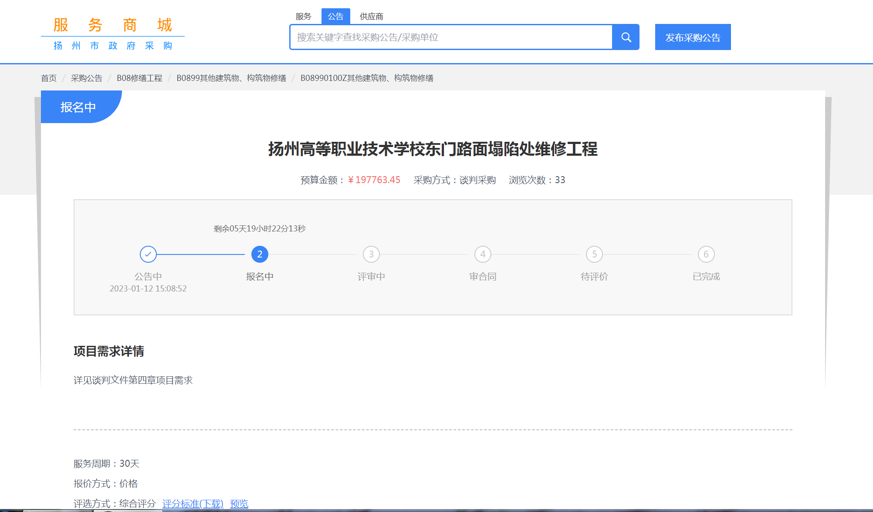Open the 预览 preview link
This screenshot has width=873, height=512.
pyautogui.click(x=239, y=504)
